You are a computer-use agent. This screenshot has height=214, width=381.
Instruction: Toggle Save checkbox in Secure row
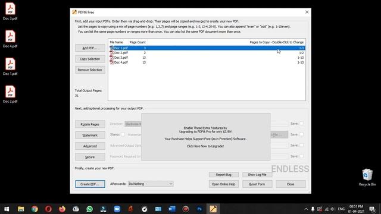[301, 156]
